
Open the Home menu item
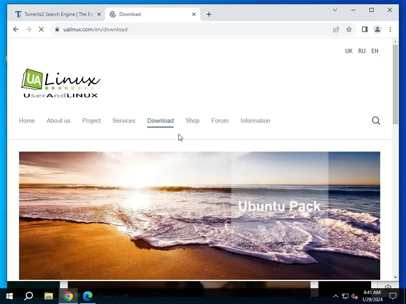point(27,121)
